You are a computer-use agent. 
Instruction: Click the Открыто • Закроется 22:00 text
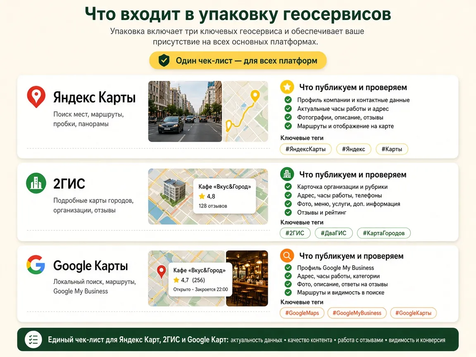(x=200, y=289)
